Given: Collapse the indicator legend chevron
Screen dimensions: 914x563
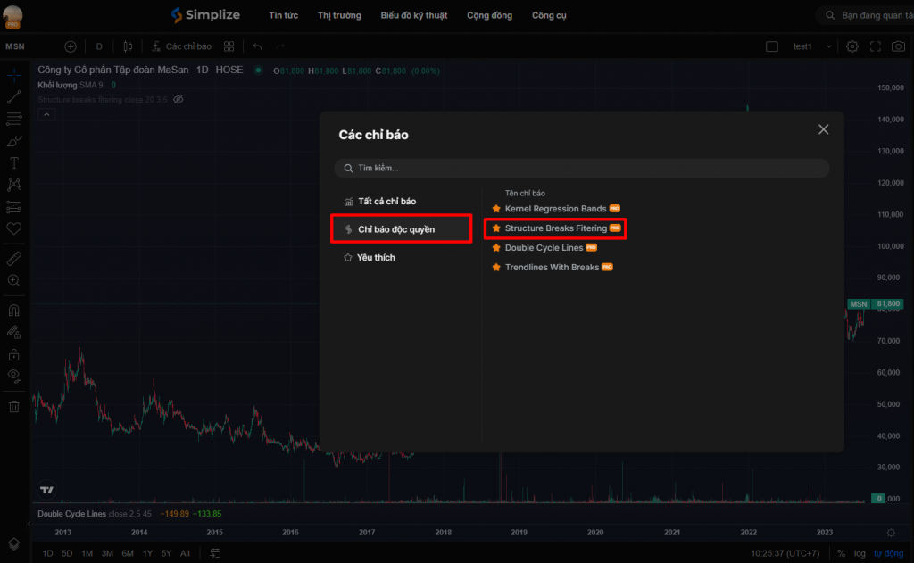Looking at the screenshot, I should 46,113.
